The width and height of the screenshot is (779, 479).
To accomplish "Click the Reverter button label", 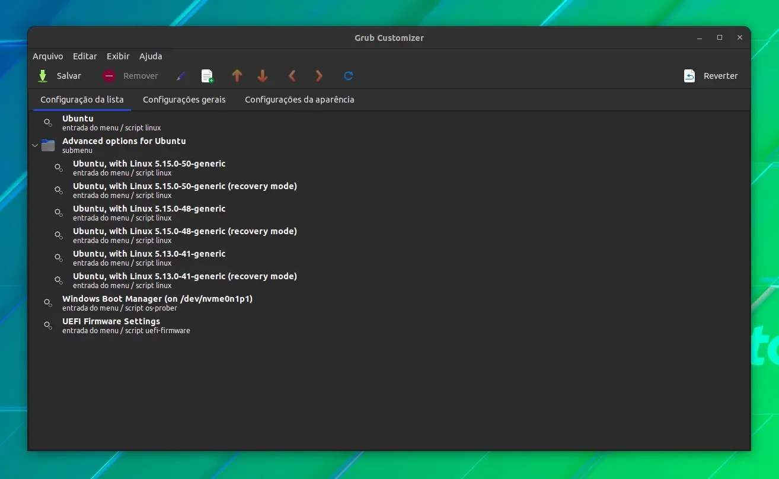I will [x=721, y=76].
